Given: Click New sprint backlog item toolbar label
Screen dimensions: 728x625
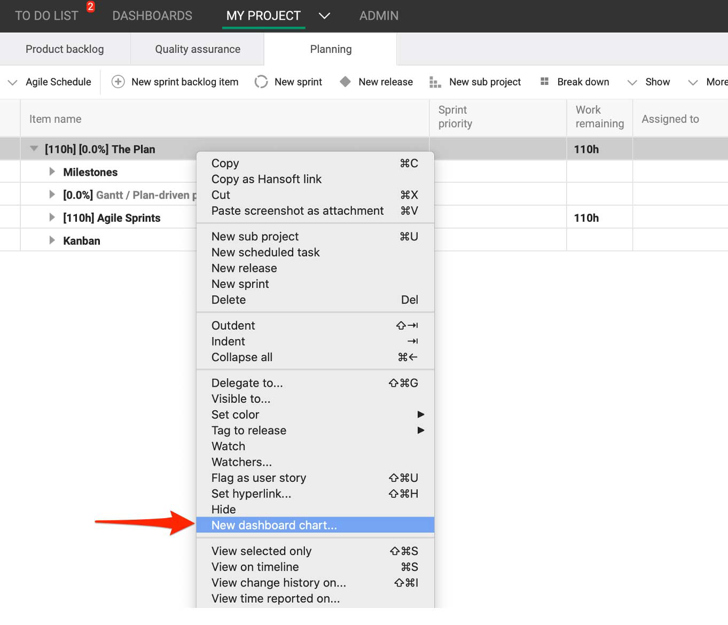Looking at the screenshot, I should click(x=185, y=82).
